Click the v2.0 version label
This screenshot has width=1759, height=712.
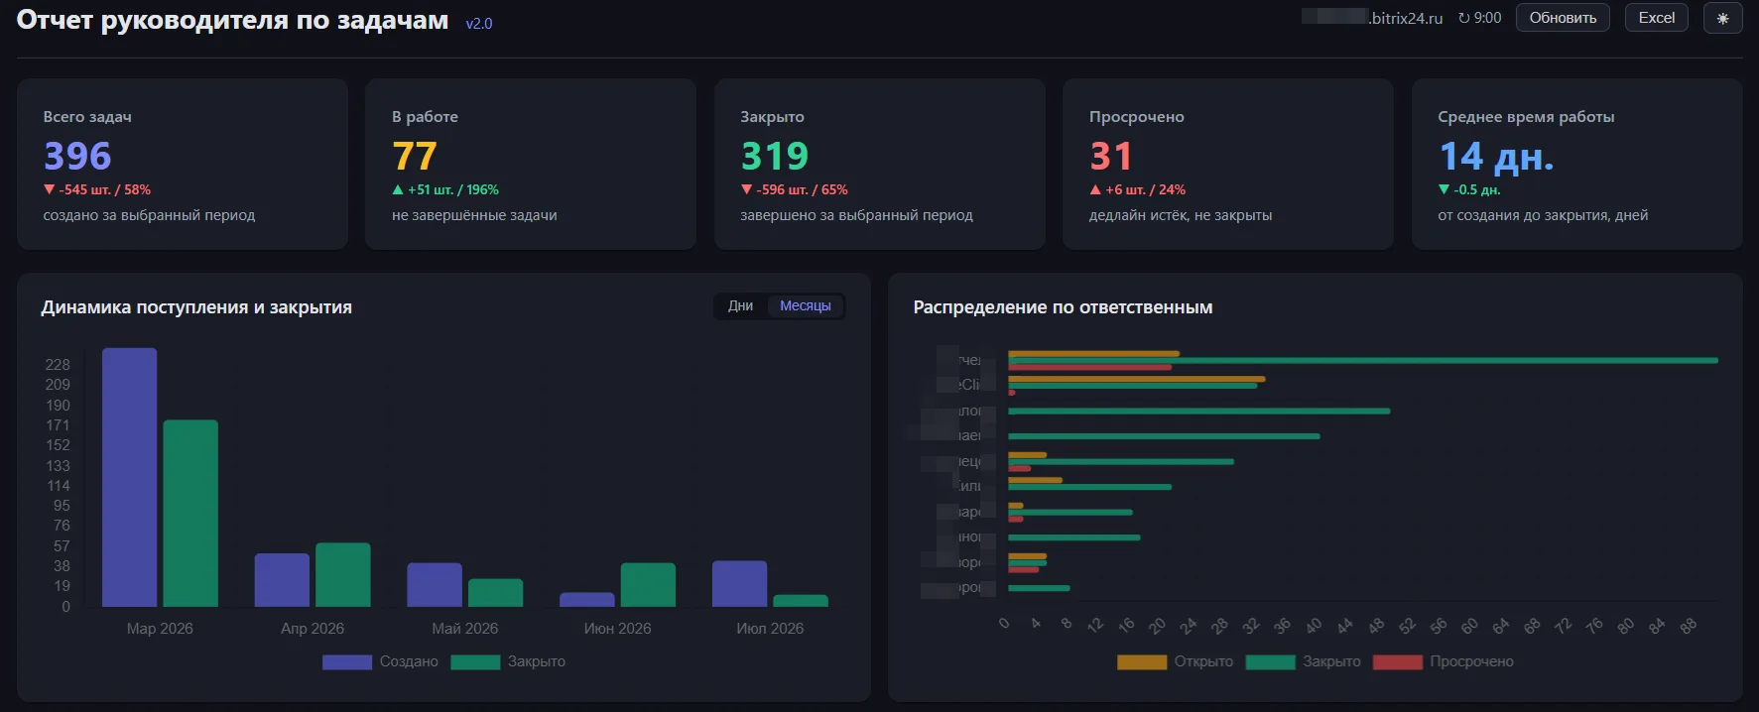(x=479, y=24)
